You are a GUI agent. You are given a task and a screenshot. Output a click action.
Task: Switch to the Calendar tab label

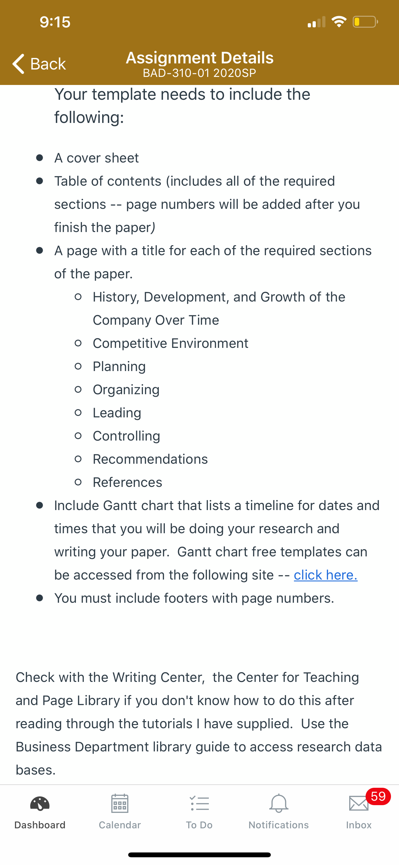(120, 825)
